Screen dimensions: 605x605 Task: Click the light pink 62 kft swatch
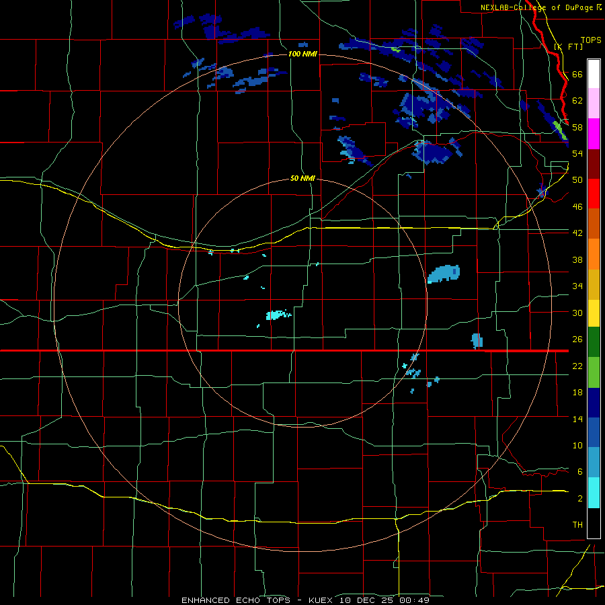tap(594, 103)
